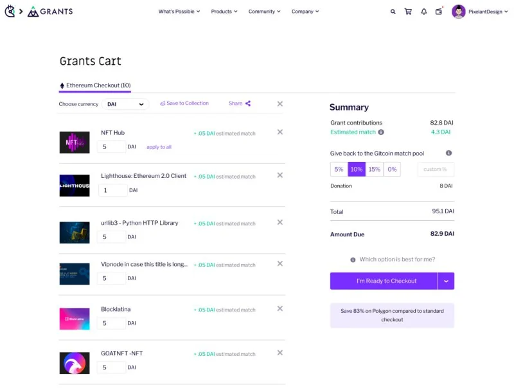Image resolution: width=514 pixels, height=390 pixels.
Task: Click the share icon next to Share
Action: [248, 103]
